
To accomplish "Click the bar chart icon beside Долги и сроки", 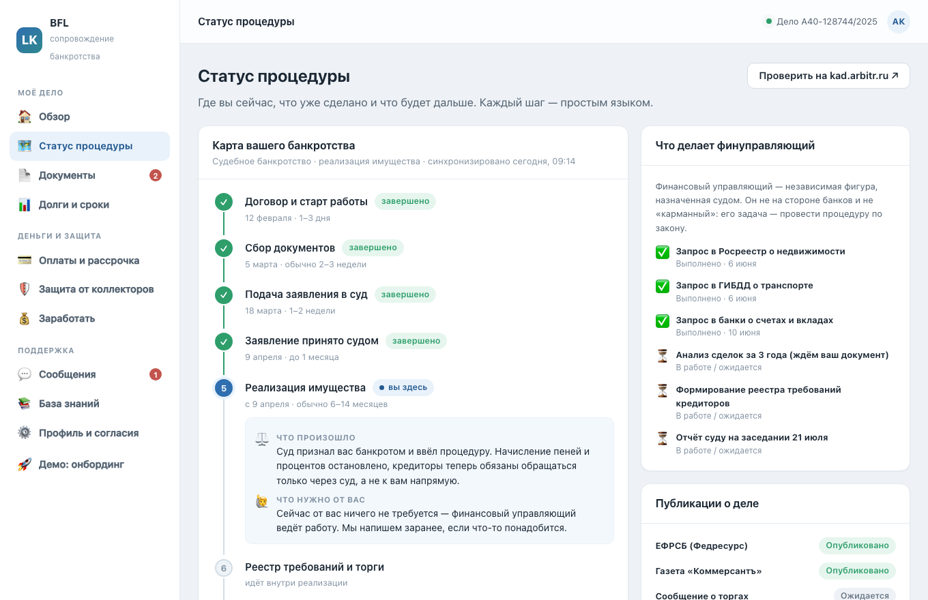I will tap(25, 205).
